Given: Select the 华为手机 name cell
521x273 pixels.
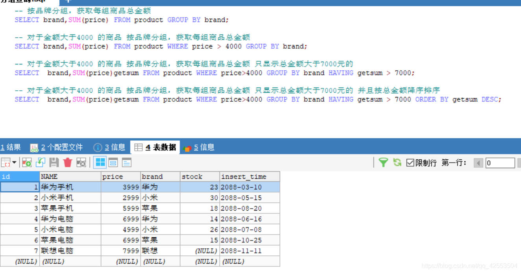Looking at the screenshot, I should pos(70,187).
